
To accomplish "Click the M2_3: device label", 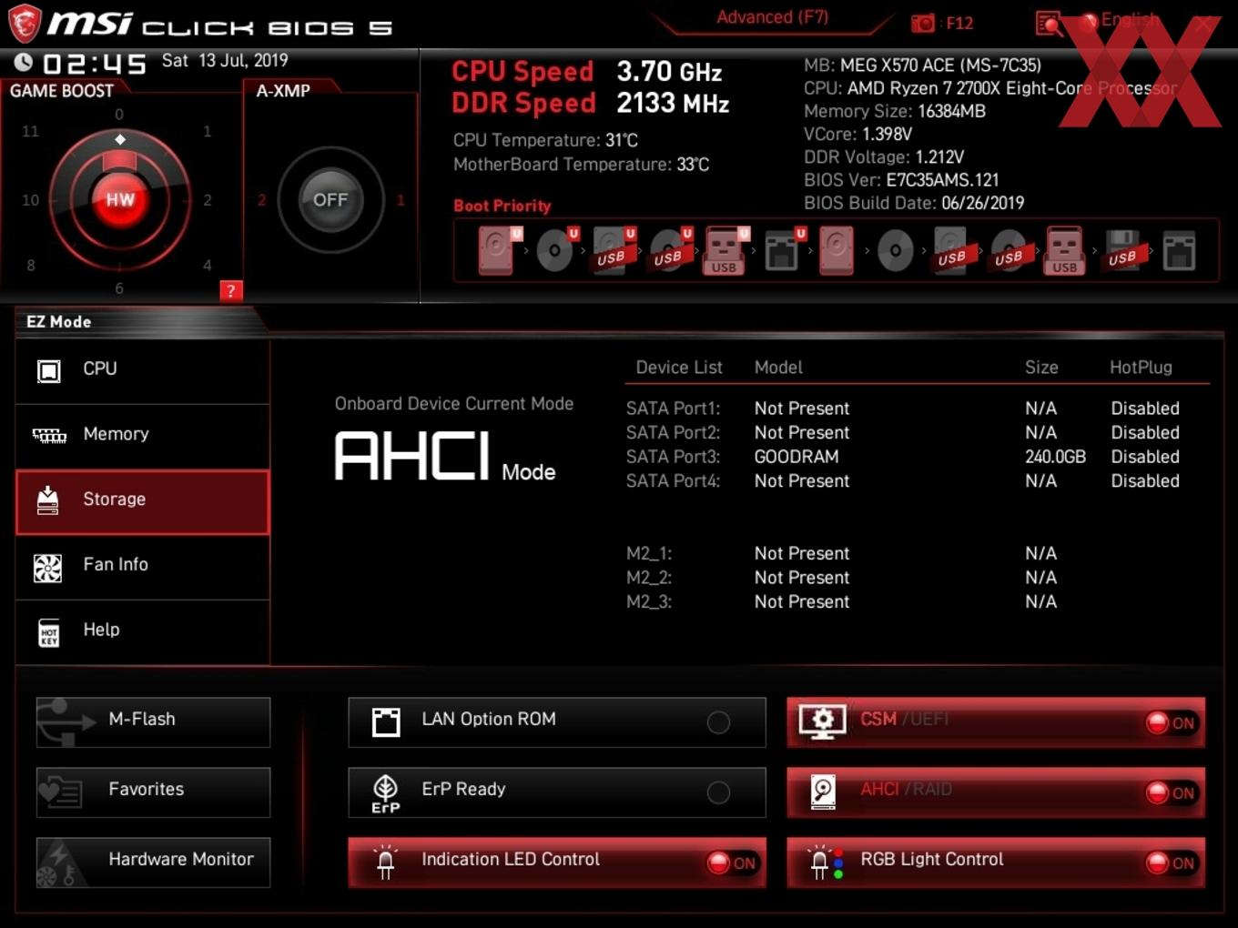I will point(649,601).
